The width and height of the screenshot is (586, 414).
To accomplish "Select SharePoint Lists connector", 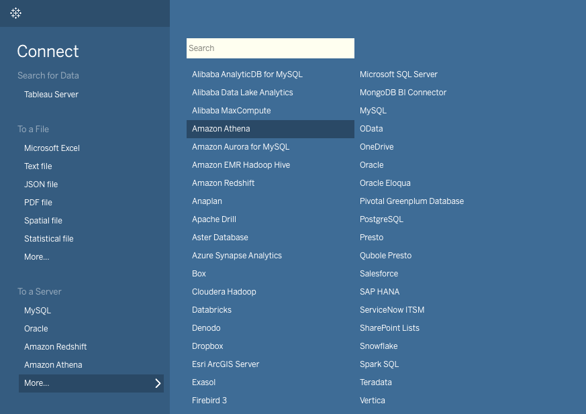I will click(x=390, y=328).
